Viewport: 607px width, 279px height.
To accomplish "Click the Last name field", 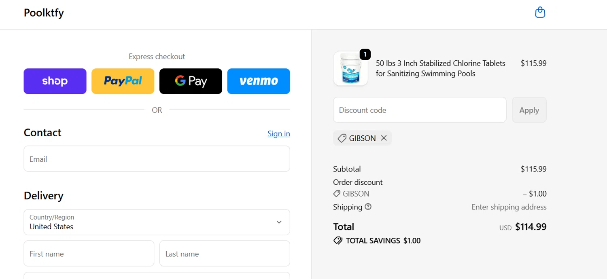I will (x=225, y=254).
